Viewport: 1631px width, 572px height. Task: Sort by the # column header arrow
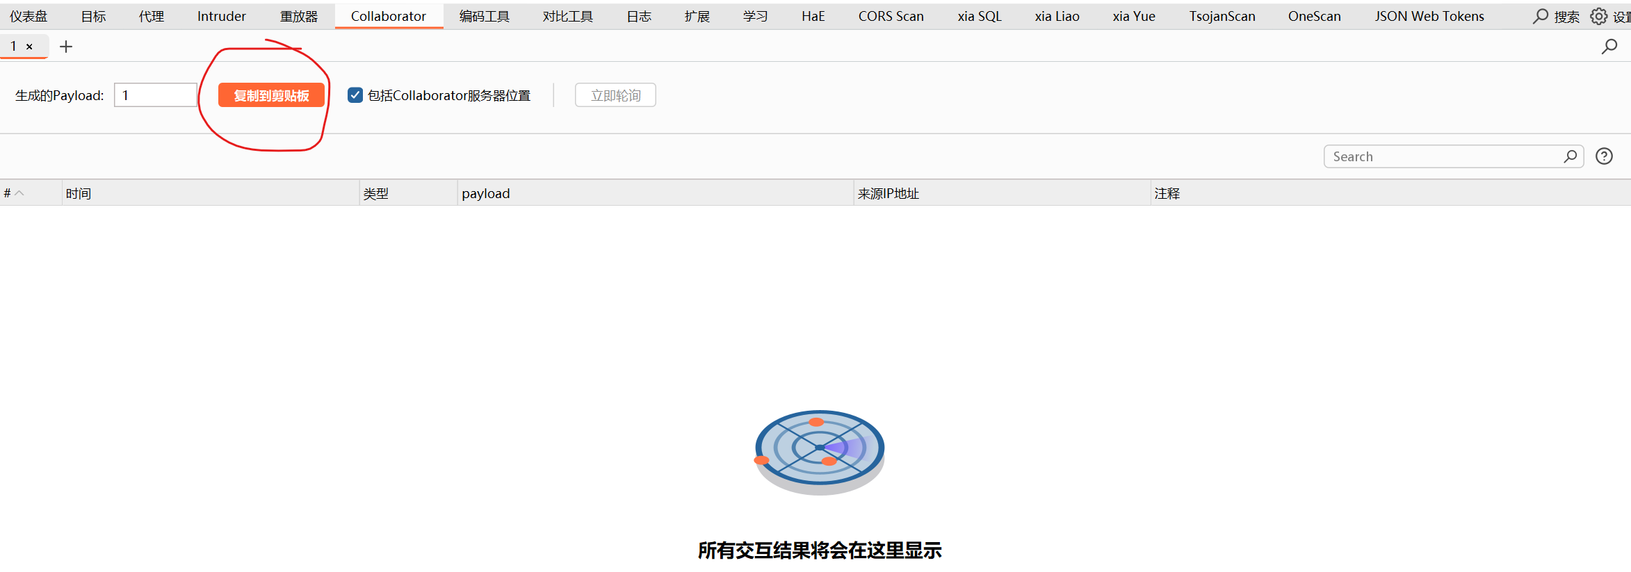click(x=19, y=193)
